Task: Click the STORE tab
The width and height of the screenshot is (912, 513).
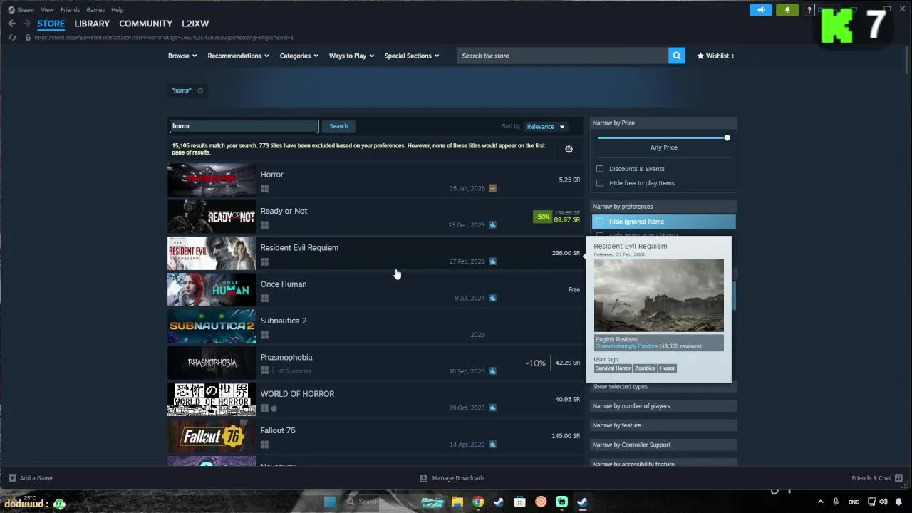Action: (x=51, y=24)
